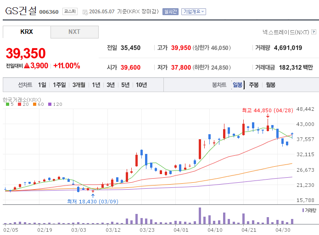The height and width of the screenshot is (235, 319).
Task: Click the percentage change +11.00%
Action: point(67,66)
